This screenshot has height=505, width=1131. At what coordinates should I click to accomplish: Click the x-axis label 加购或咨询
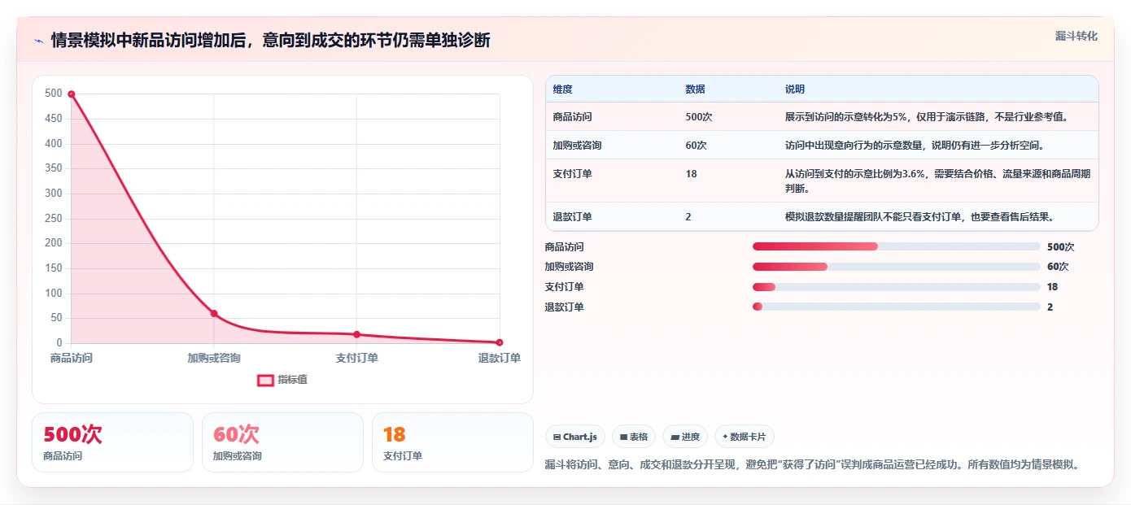pos(214,358)
